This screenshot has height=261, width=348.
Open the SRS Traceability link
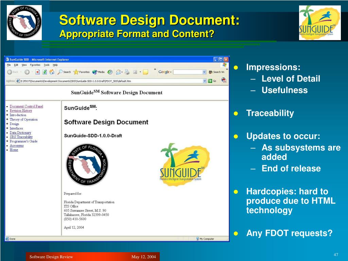coord(21,137)
